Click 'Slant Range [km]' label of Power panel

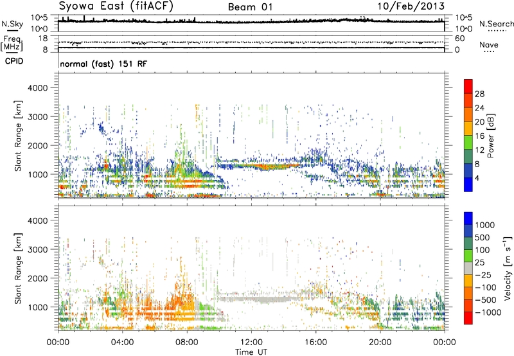click(x=18, y=136)
